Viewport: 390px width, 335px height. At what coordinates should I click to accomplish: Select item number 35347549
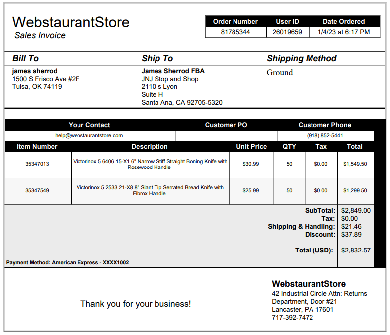(x=37, y=191)
